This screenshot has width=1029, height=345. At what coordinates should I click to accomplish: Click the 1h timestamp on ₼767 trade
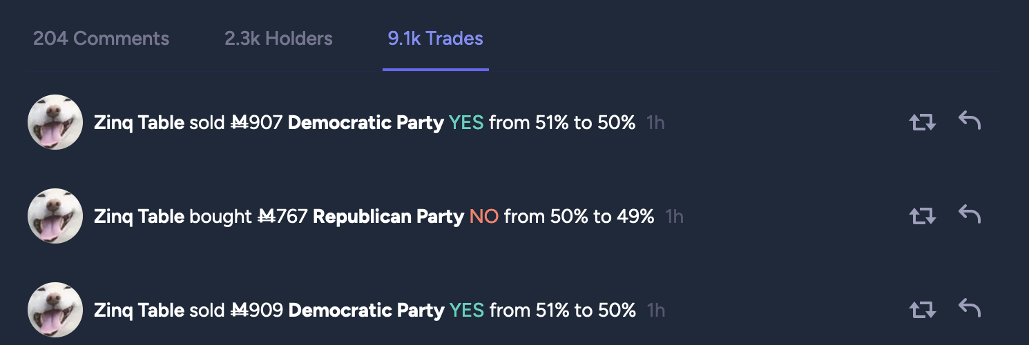674,217
